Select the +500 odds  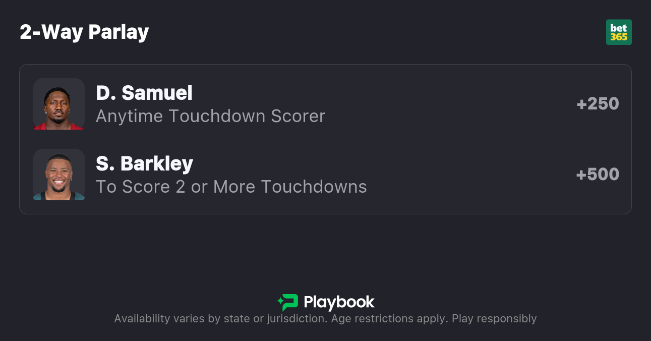point(598,175)
